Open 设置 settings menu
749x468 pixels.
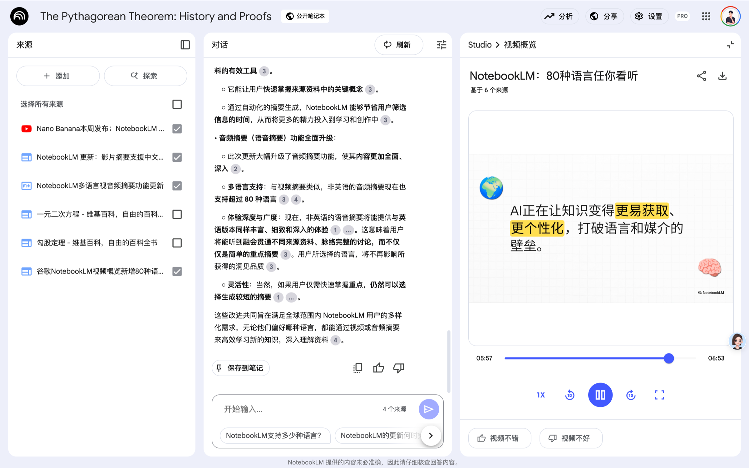pos(649,16)
